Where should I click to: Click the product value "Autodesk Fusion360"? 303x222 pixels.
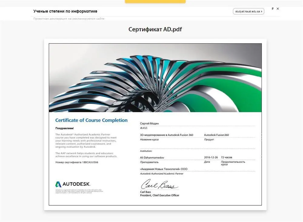(216, 135)
